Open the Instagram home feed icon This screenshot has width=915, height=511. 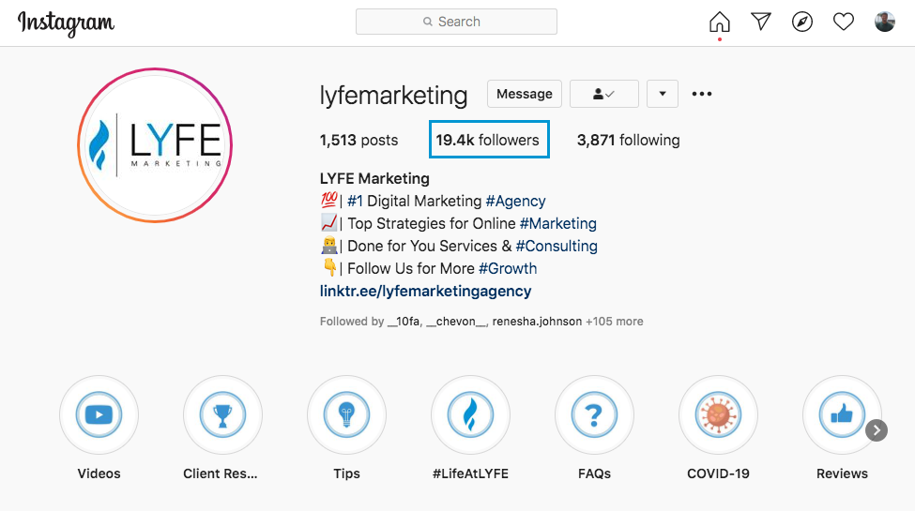[x=720, y=23]
